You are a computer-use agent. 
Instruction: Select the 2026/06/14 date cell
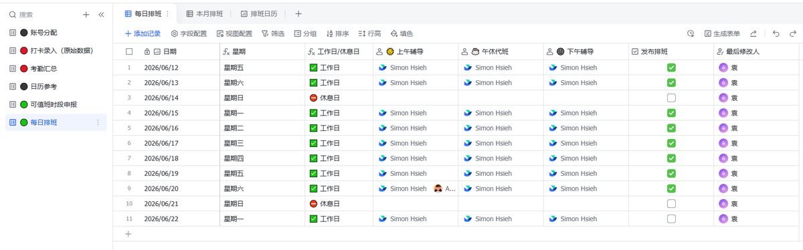[179, 98]
